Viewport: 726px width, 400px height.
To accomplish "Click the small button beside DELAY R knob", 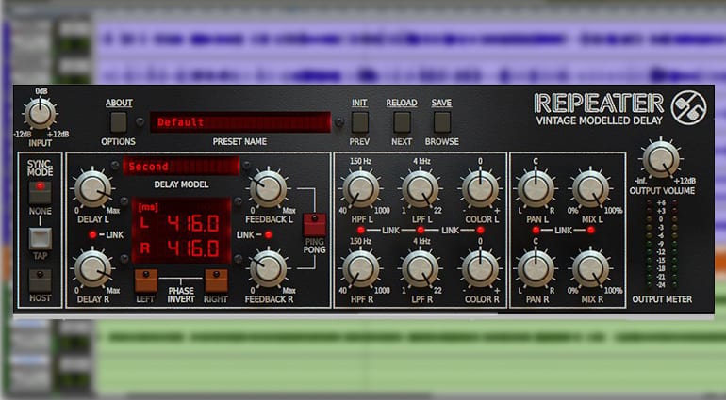I will (x=124, y=259).
